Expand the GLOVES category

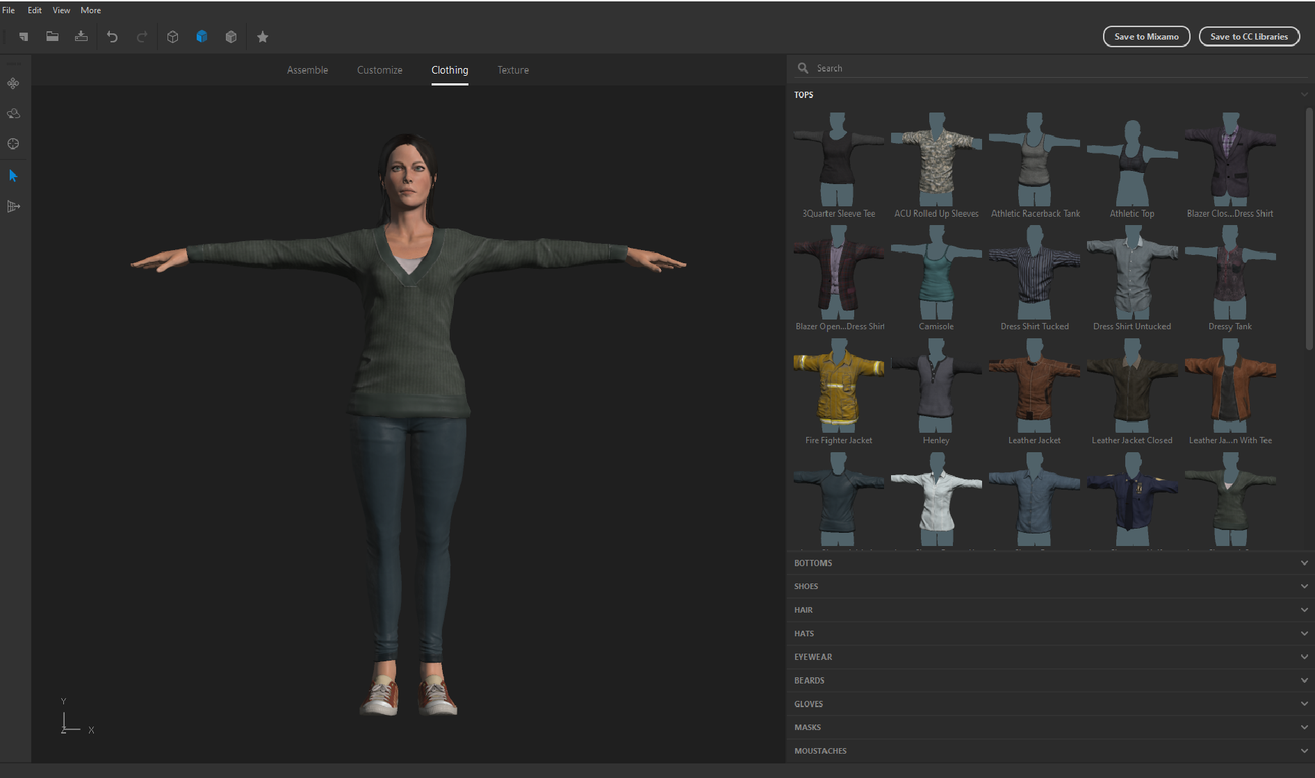point(1050,704)
